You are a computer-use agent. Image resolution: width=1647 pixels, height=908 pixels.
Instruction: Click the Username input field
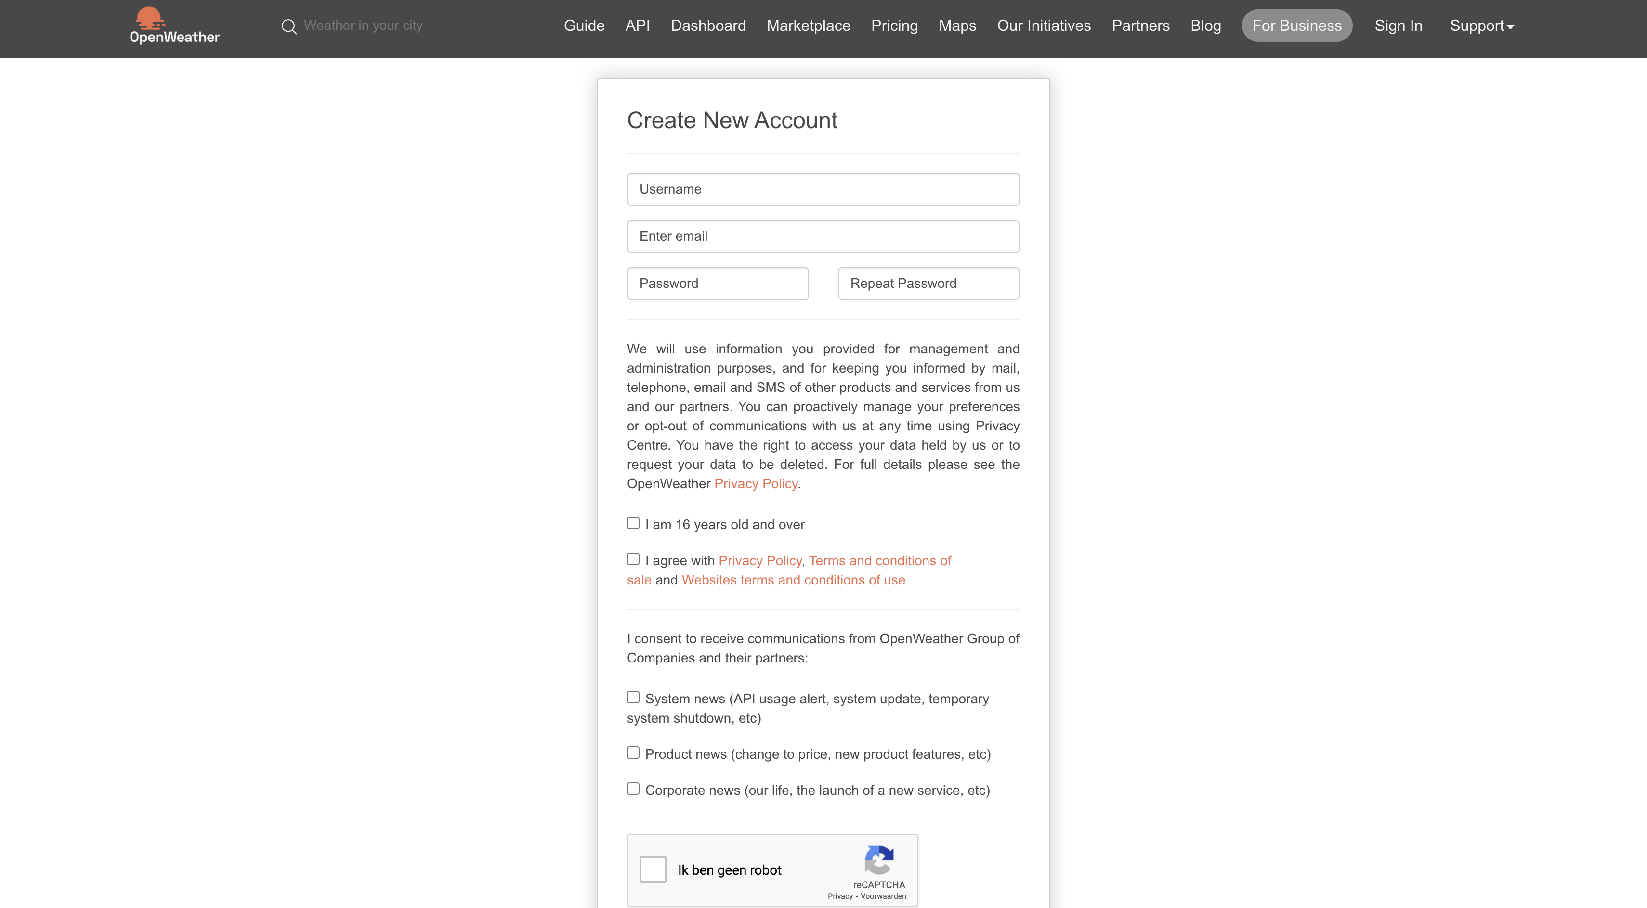point(823,188)
